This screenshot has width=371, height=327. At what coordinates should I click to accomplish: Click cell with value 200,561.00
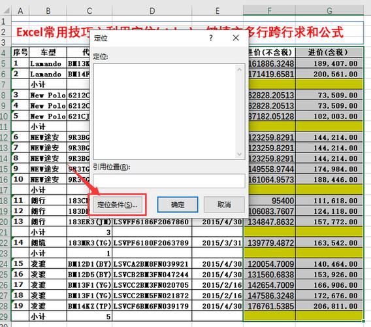[329, 74]
